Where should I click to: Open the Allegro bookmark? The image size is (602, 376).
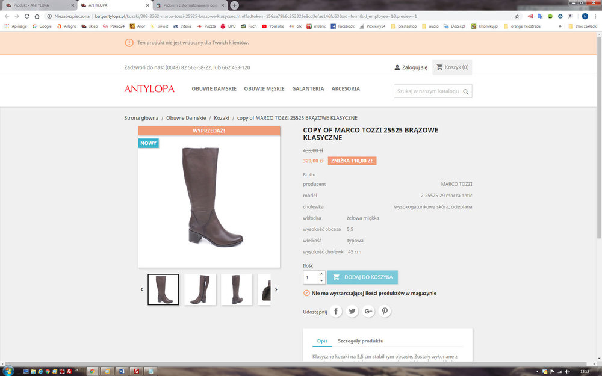[67, 26]
